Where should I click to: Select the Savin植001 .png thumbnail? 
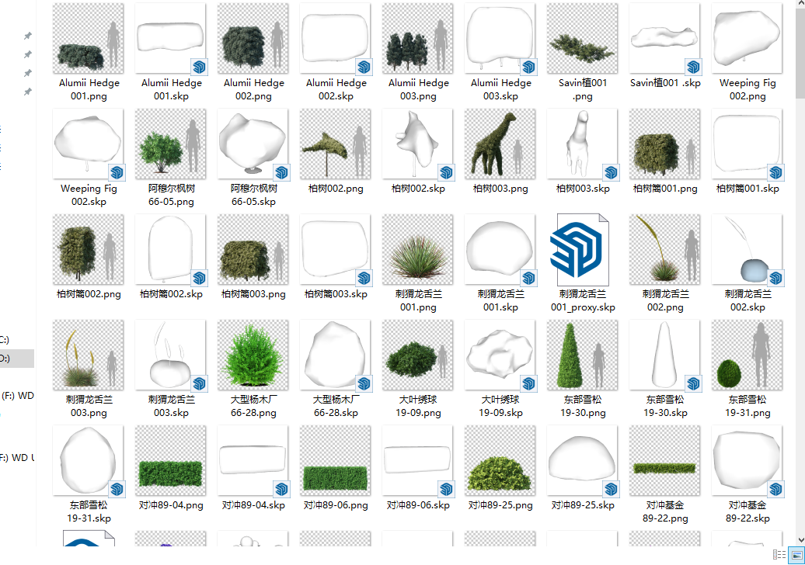tap(583, 39)
